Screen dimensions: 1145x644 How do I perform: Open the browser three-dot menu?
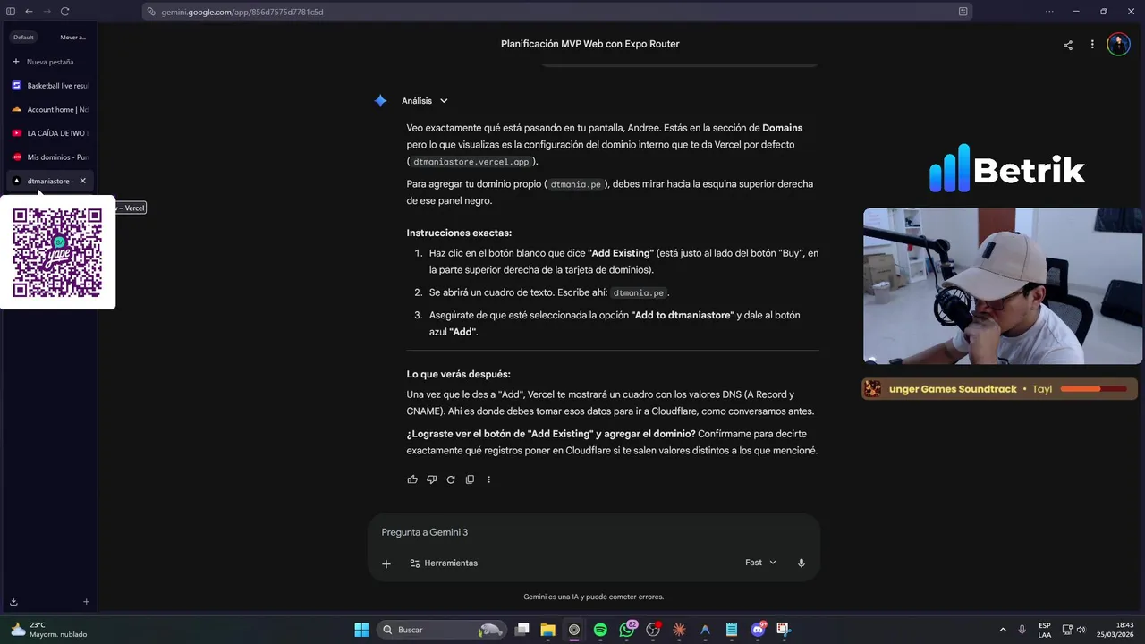[x=1049, y=12]
